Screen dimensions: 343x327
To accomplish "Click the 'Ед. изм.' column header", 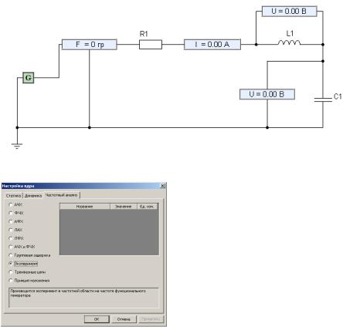I will tap(147, 207).
